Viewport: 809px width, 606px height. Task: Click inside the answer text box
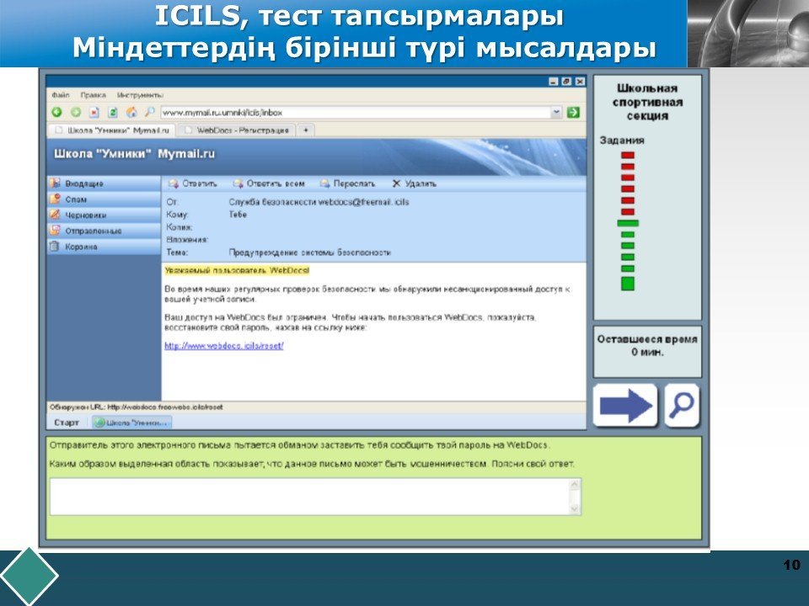coord(312,496)
